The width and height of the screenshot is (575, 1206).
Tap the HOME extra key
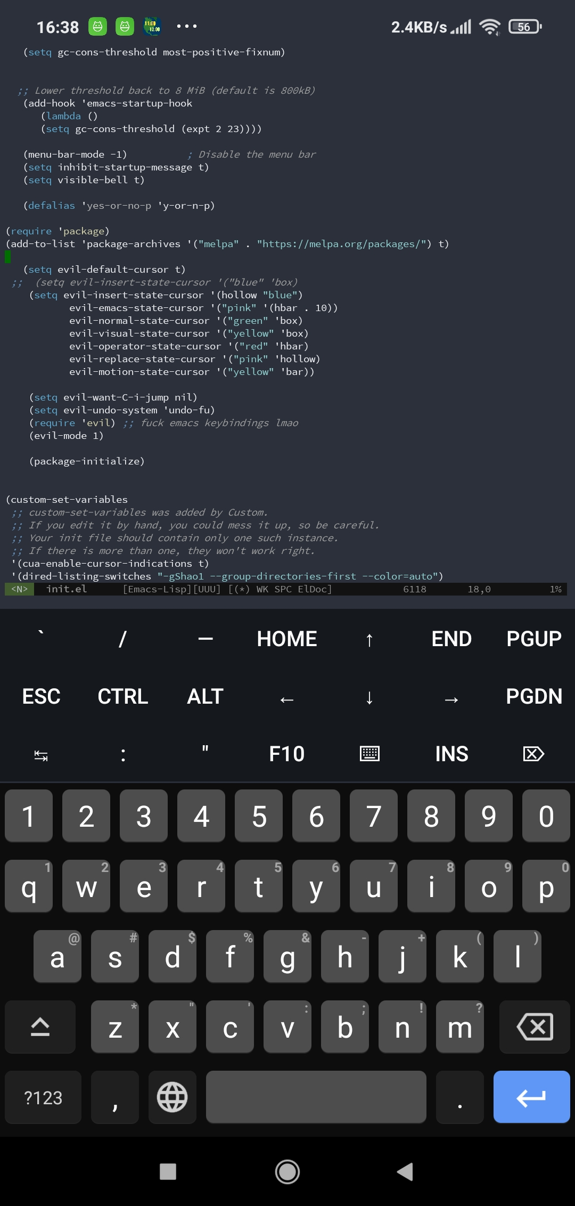pos(287,639)
